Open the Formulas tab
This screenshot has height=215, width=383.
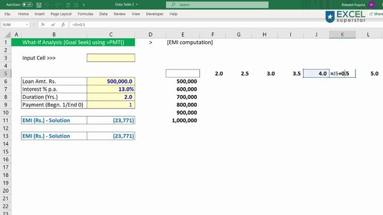coord(85,14)
